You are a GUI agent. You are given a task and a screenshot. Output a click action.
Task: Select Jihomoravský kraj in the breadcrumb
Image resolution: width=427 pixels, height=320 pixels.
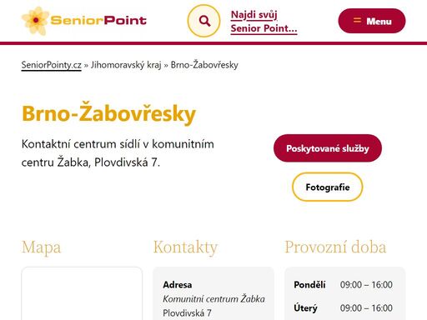coord(126,65)
